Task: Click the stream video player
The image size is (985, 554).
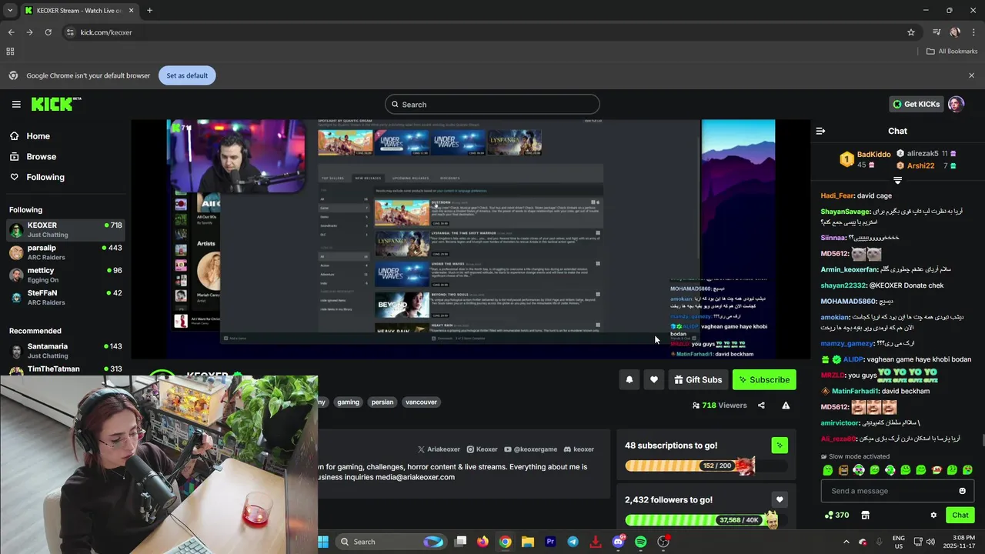Action: click(471, 239)
